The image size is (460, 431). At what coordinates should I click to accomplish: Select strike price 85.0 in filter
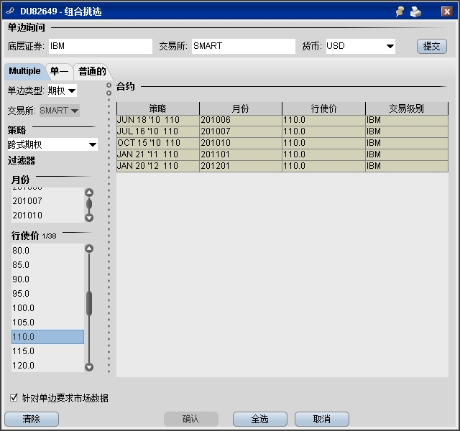tap(47, 265)
